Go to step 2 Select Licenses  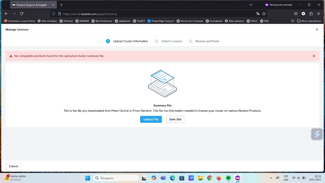(168, 41)
